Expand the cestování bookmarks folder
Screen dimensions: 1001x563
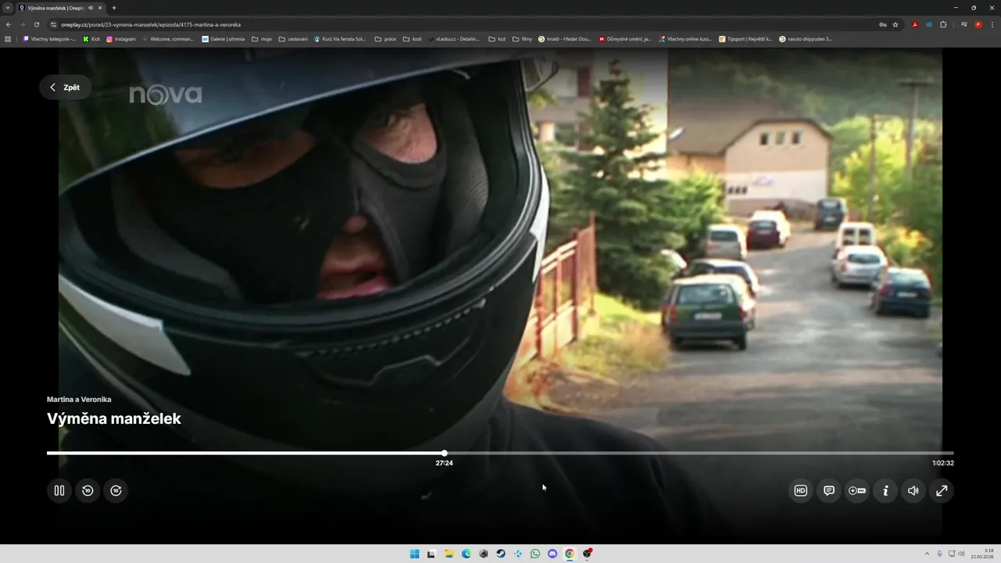(293, 38)
